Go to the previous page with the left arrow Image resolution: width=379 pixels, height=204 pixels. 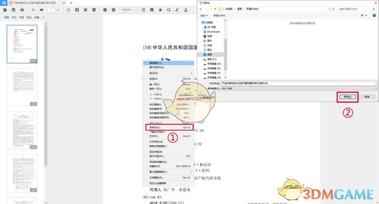click(x=33, y=10)
